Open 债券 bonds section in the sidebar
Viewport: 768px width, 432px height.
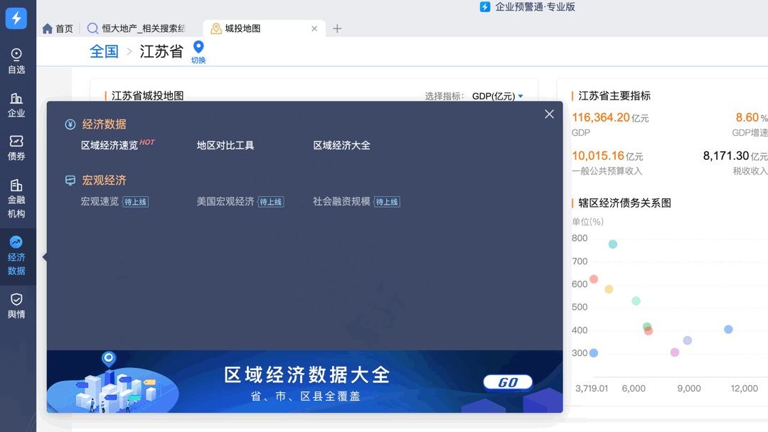(16, 148)
